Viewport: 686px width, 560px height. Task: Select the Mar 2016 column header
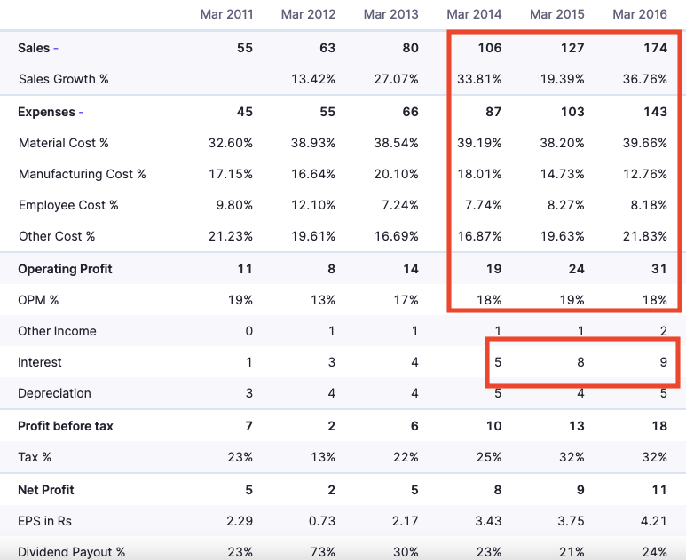pyautogui.click(x=640, y=13)
